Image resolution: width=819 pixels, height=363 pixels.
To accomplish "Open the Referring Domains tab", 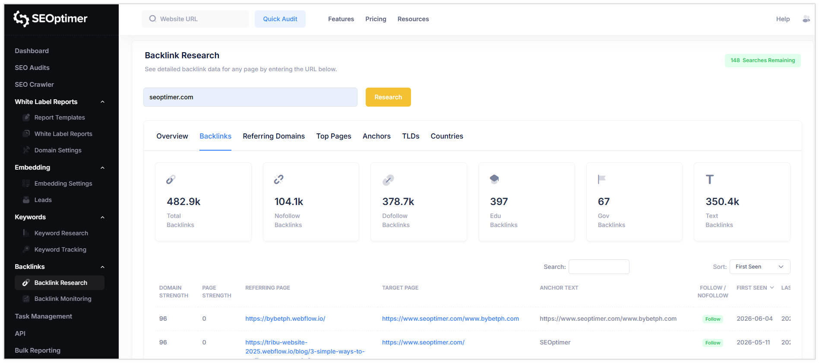I will [274, 136].
